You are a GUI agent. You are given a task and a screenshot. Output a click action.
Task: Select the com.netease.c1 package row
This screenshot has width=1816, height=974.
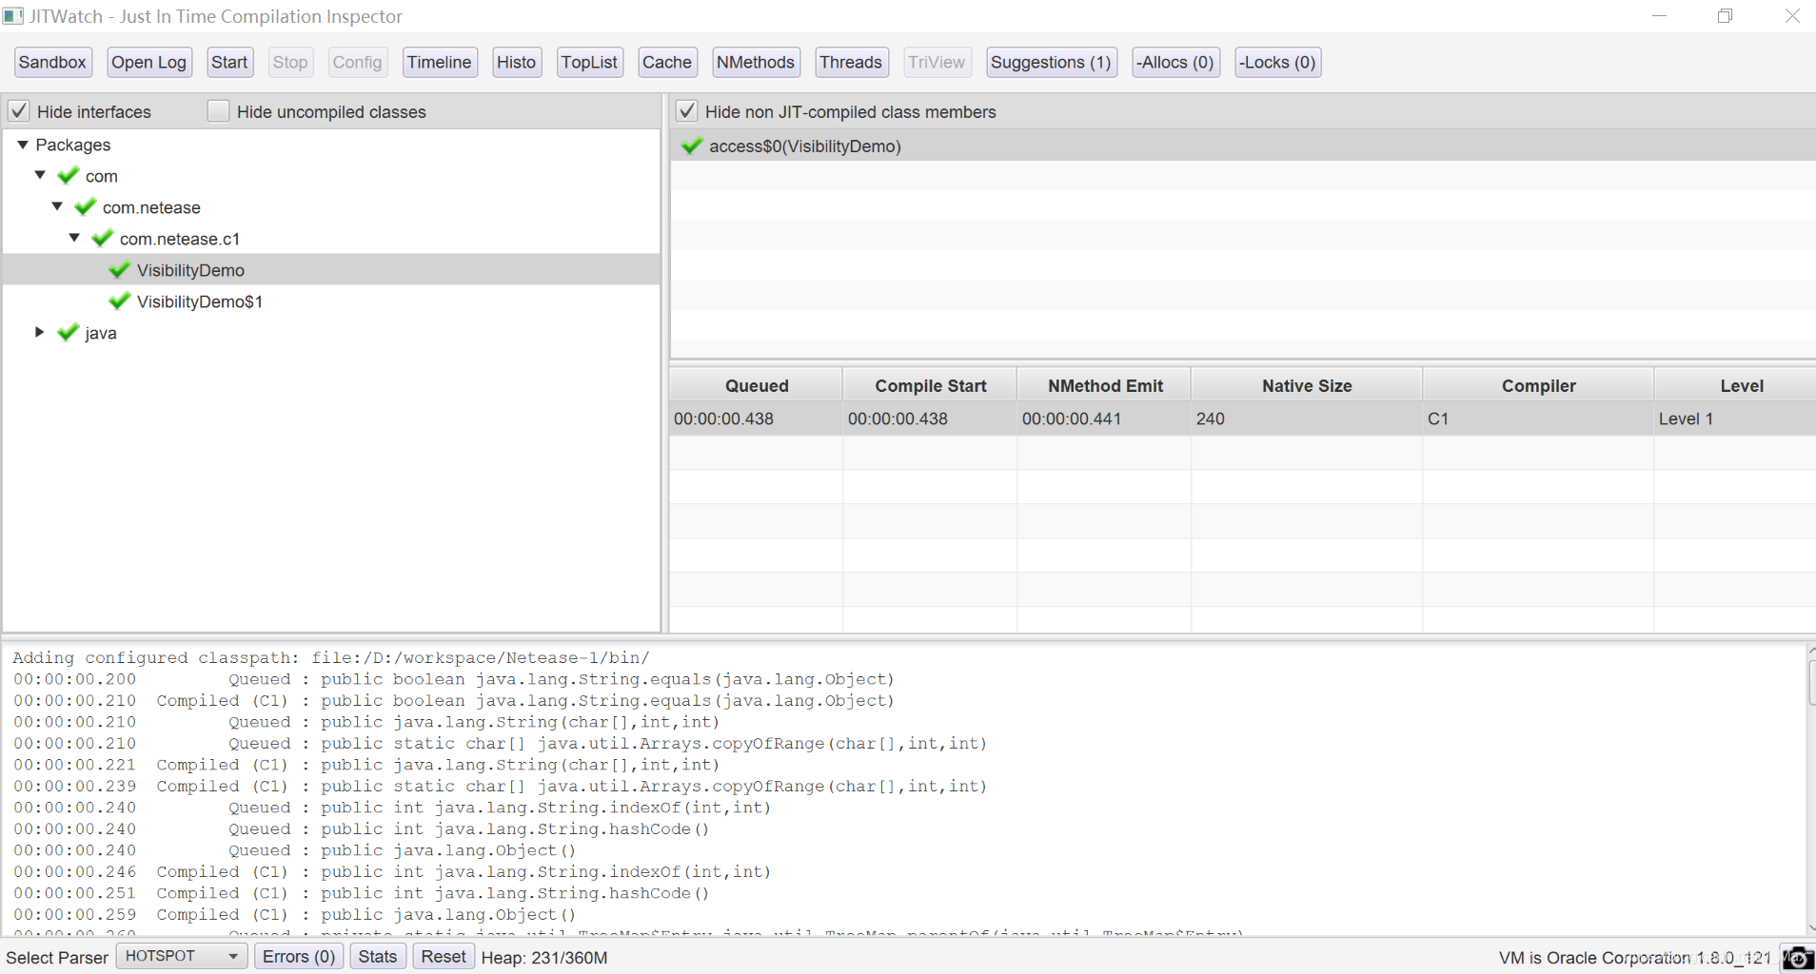click(332, 239)
